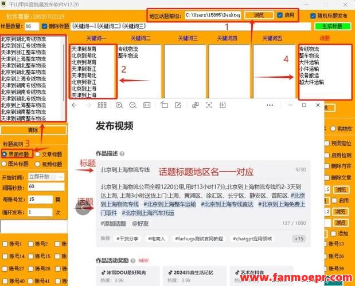Check the 账号1 checkbox
This screenshot has width=355, height=286.
[x=5, y=244]
